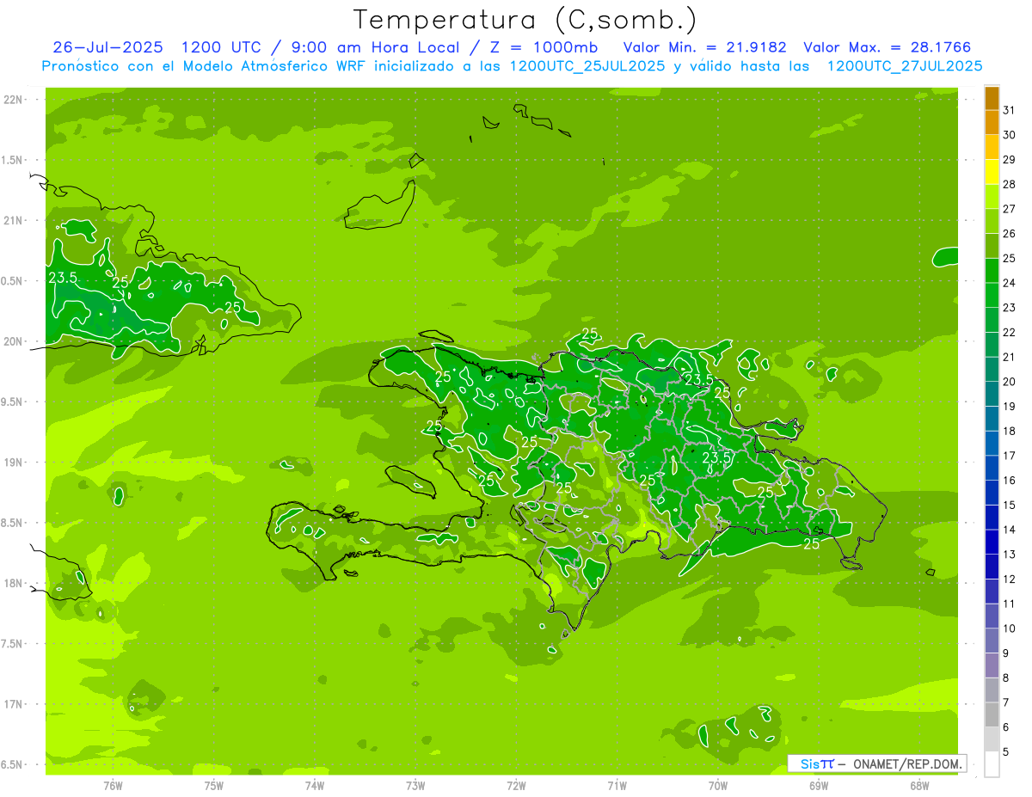The height and width of the screenshot is (797, 1032).
Task: Pick the dark blue colorbar segment between 13 and 14
Action: (992, 542)
